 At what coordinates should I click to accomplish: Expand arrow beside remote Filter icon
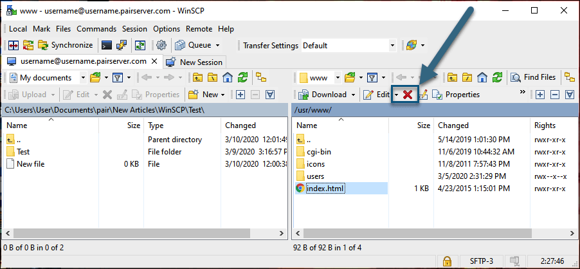[383, 78]
